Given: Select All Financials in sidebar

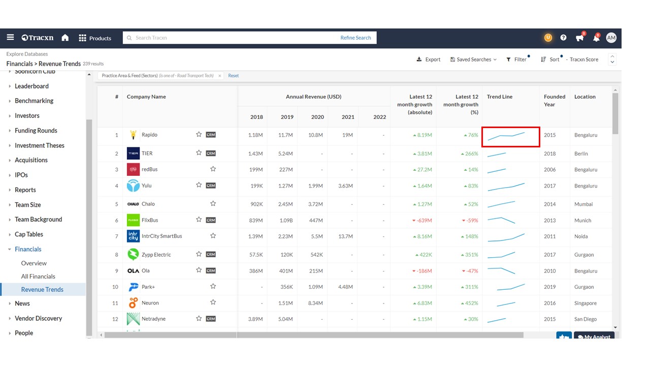Looking at the screenshot, I should [38, 277].
